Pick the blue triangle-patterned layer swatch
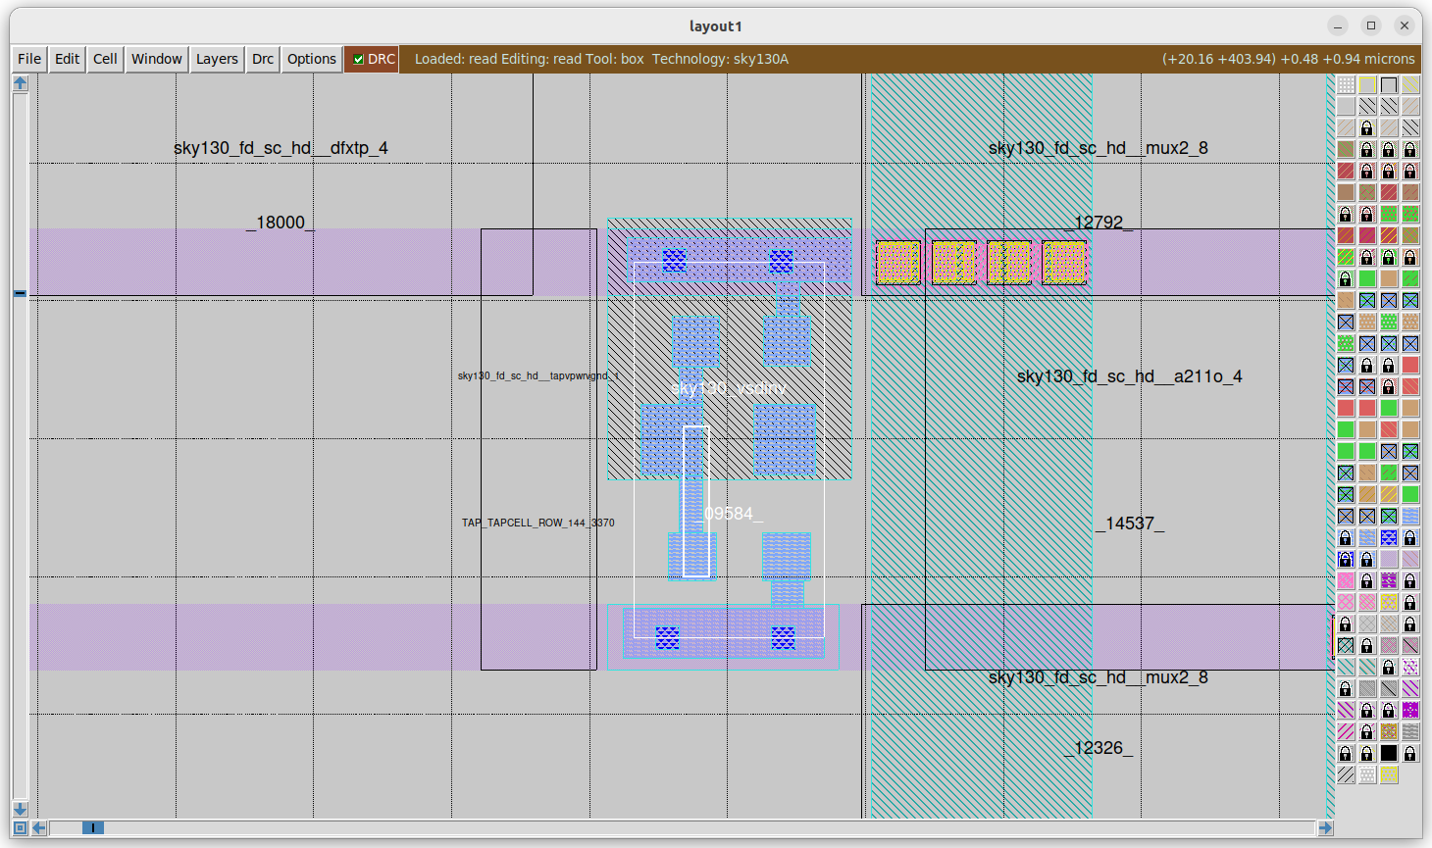1432x848 pixels. pyautogui.click(x=1389, y=537)
